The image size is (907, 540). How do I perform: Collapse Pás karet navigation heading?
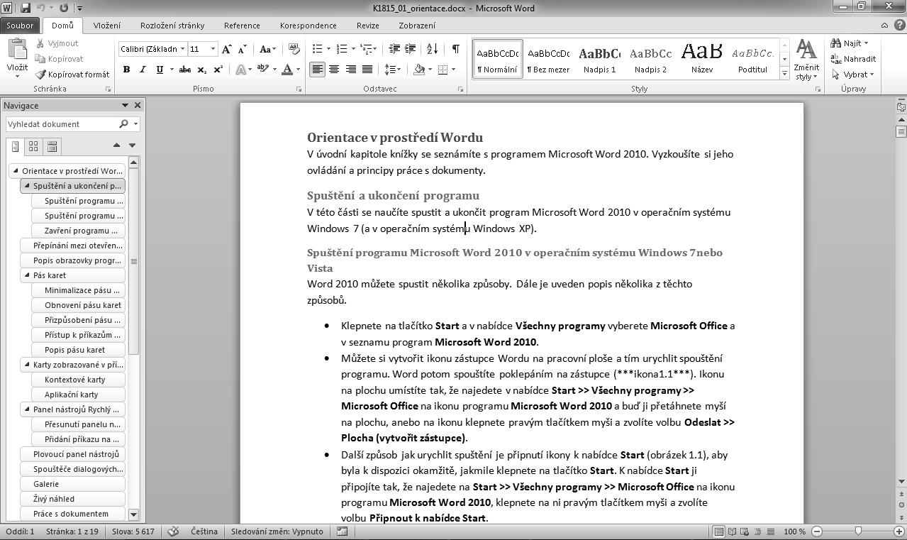pyautogui.click(x=27, y=275)
